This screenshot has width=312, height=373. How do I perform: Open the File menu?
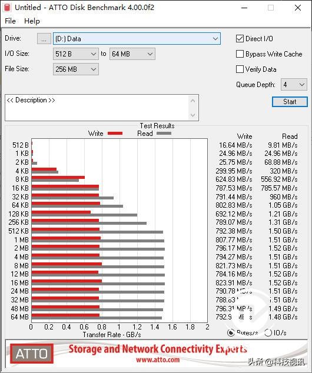(10, 21)
